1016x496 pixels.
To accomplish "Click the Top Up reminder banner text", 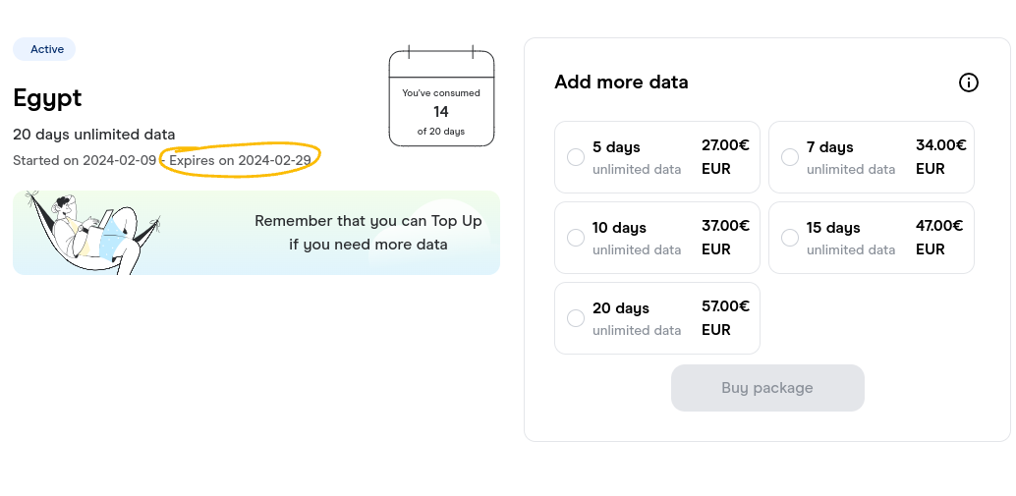I will pos(368,233).
